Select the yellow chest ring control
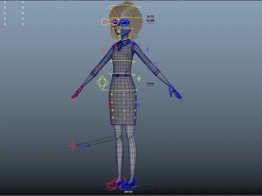The height and width of the screenshot is (196, 262). [x=123, y=61]
